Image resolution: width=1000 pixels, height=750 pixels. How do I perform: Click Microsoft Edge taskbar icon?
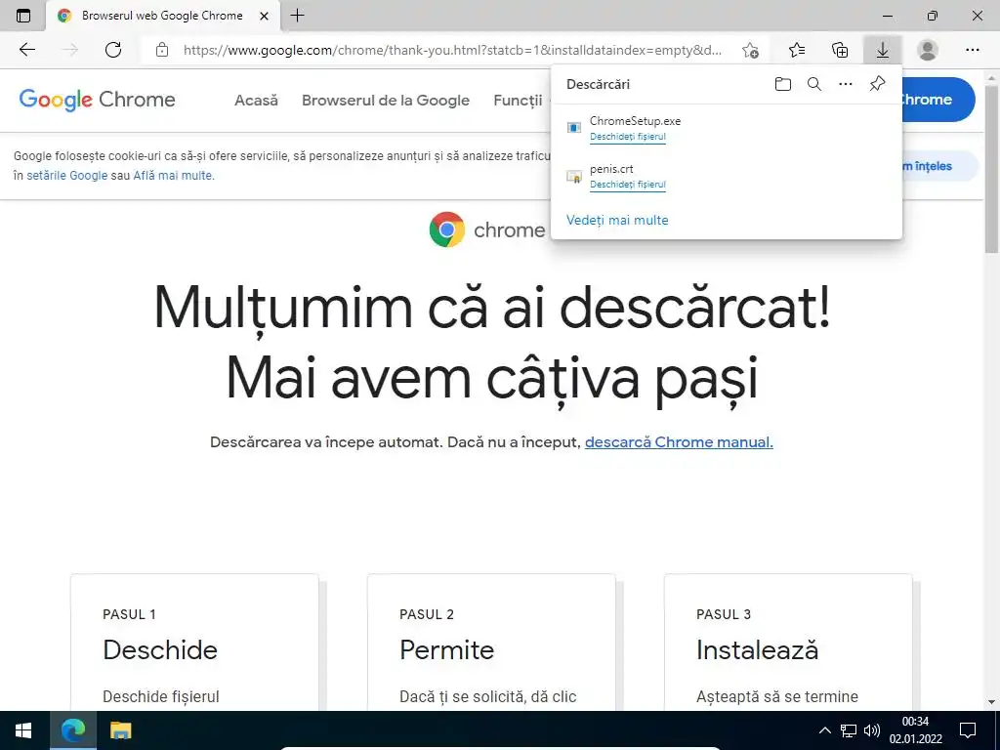click(73, 730)
